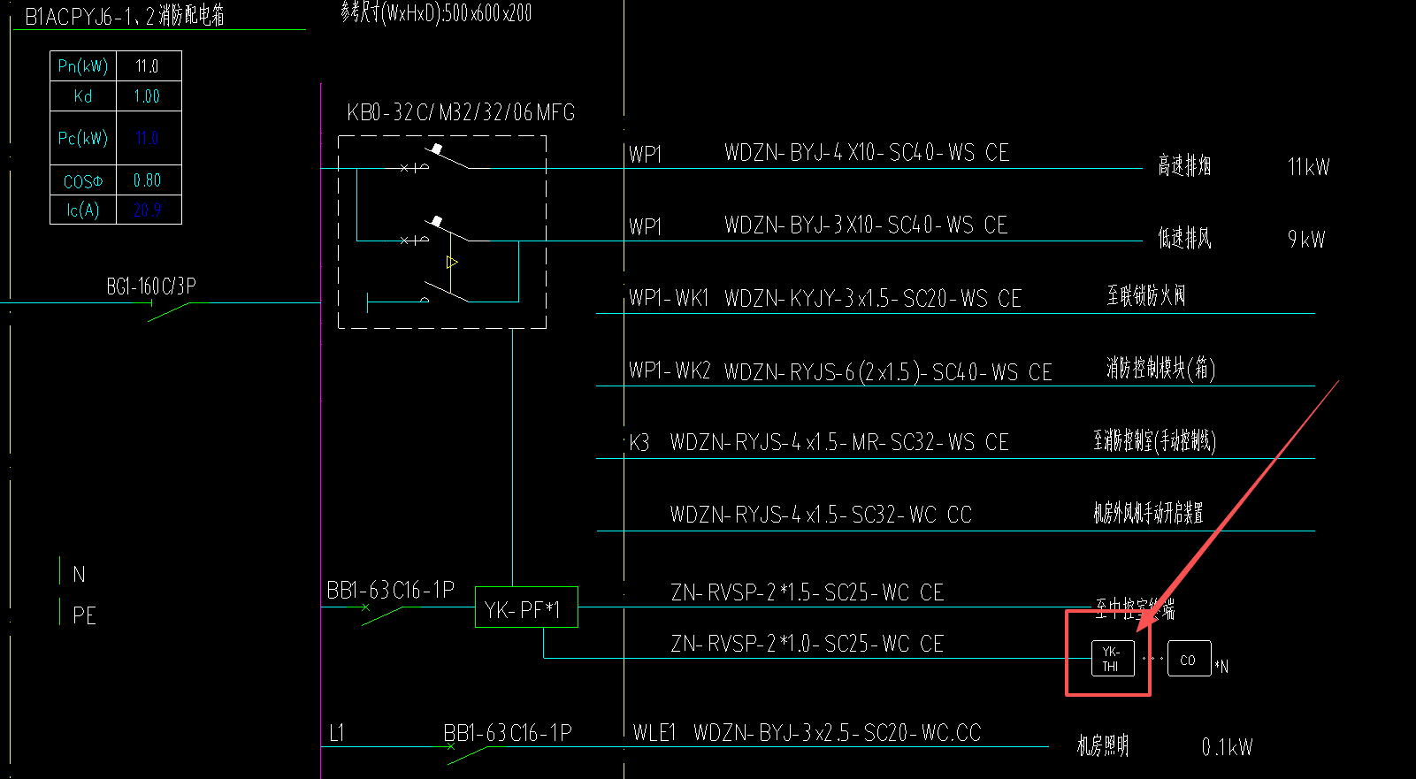Click the yellow triangle interlock symbol

coord(452,263)
